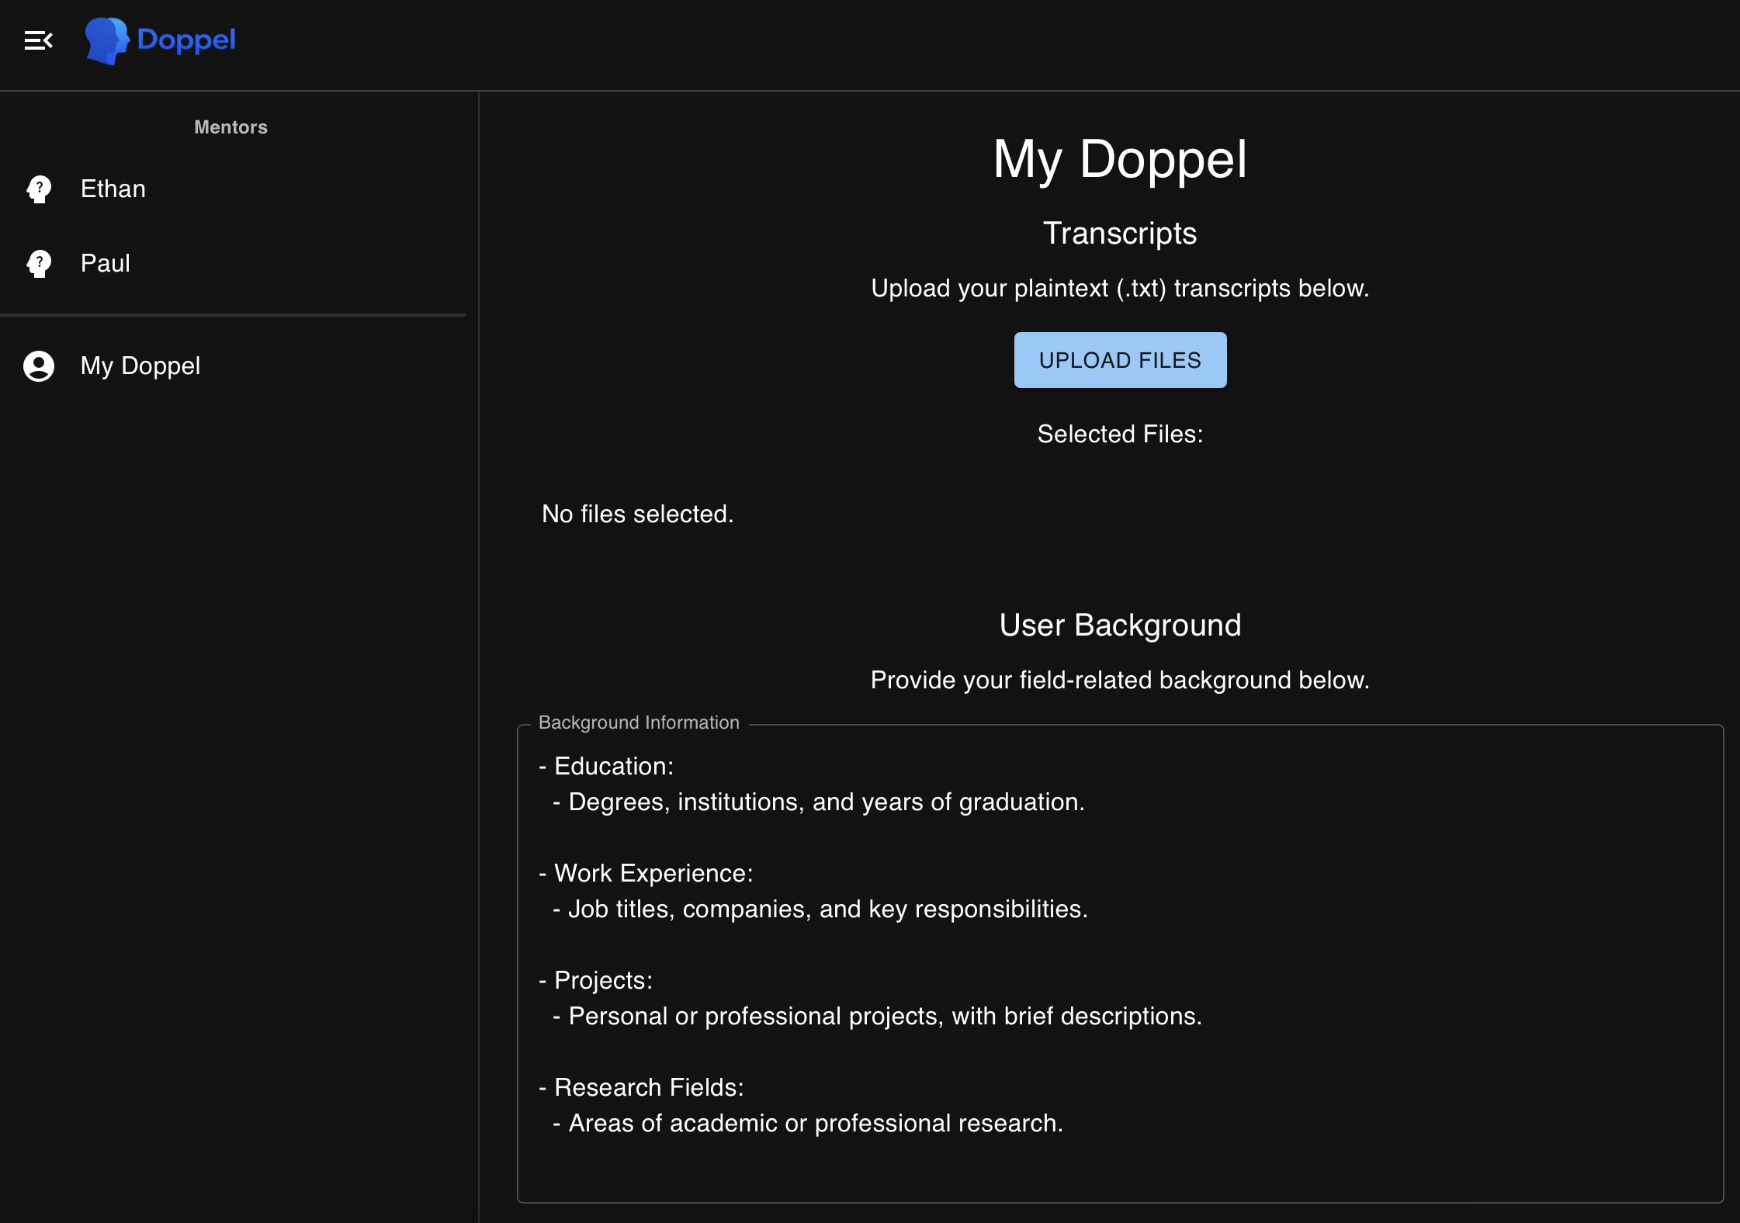Click the Doppel head logo icon
Viewport: 1740px width, 1223px height.
pyautogui.click(x=106, y=41)
